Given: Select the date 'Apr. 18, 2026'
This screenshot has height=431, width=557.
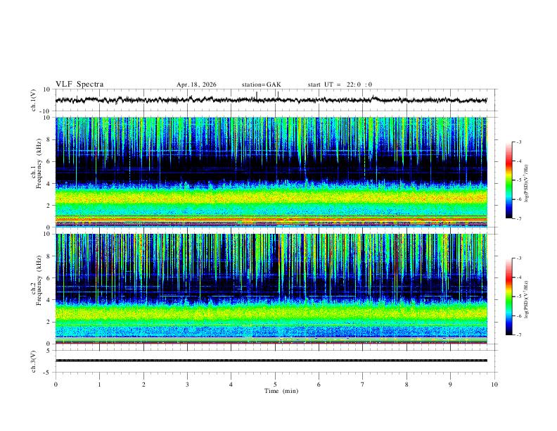Looking at the screenshot, I should coord(196,85).
